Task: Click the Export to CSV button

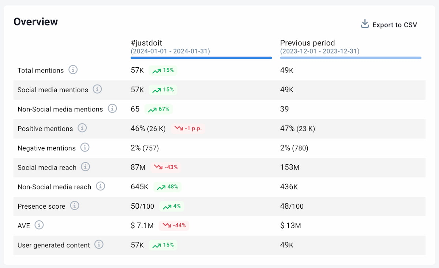Action: pos(394,25)
